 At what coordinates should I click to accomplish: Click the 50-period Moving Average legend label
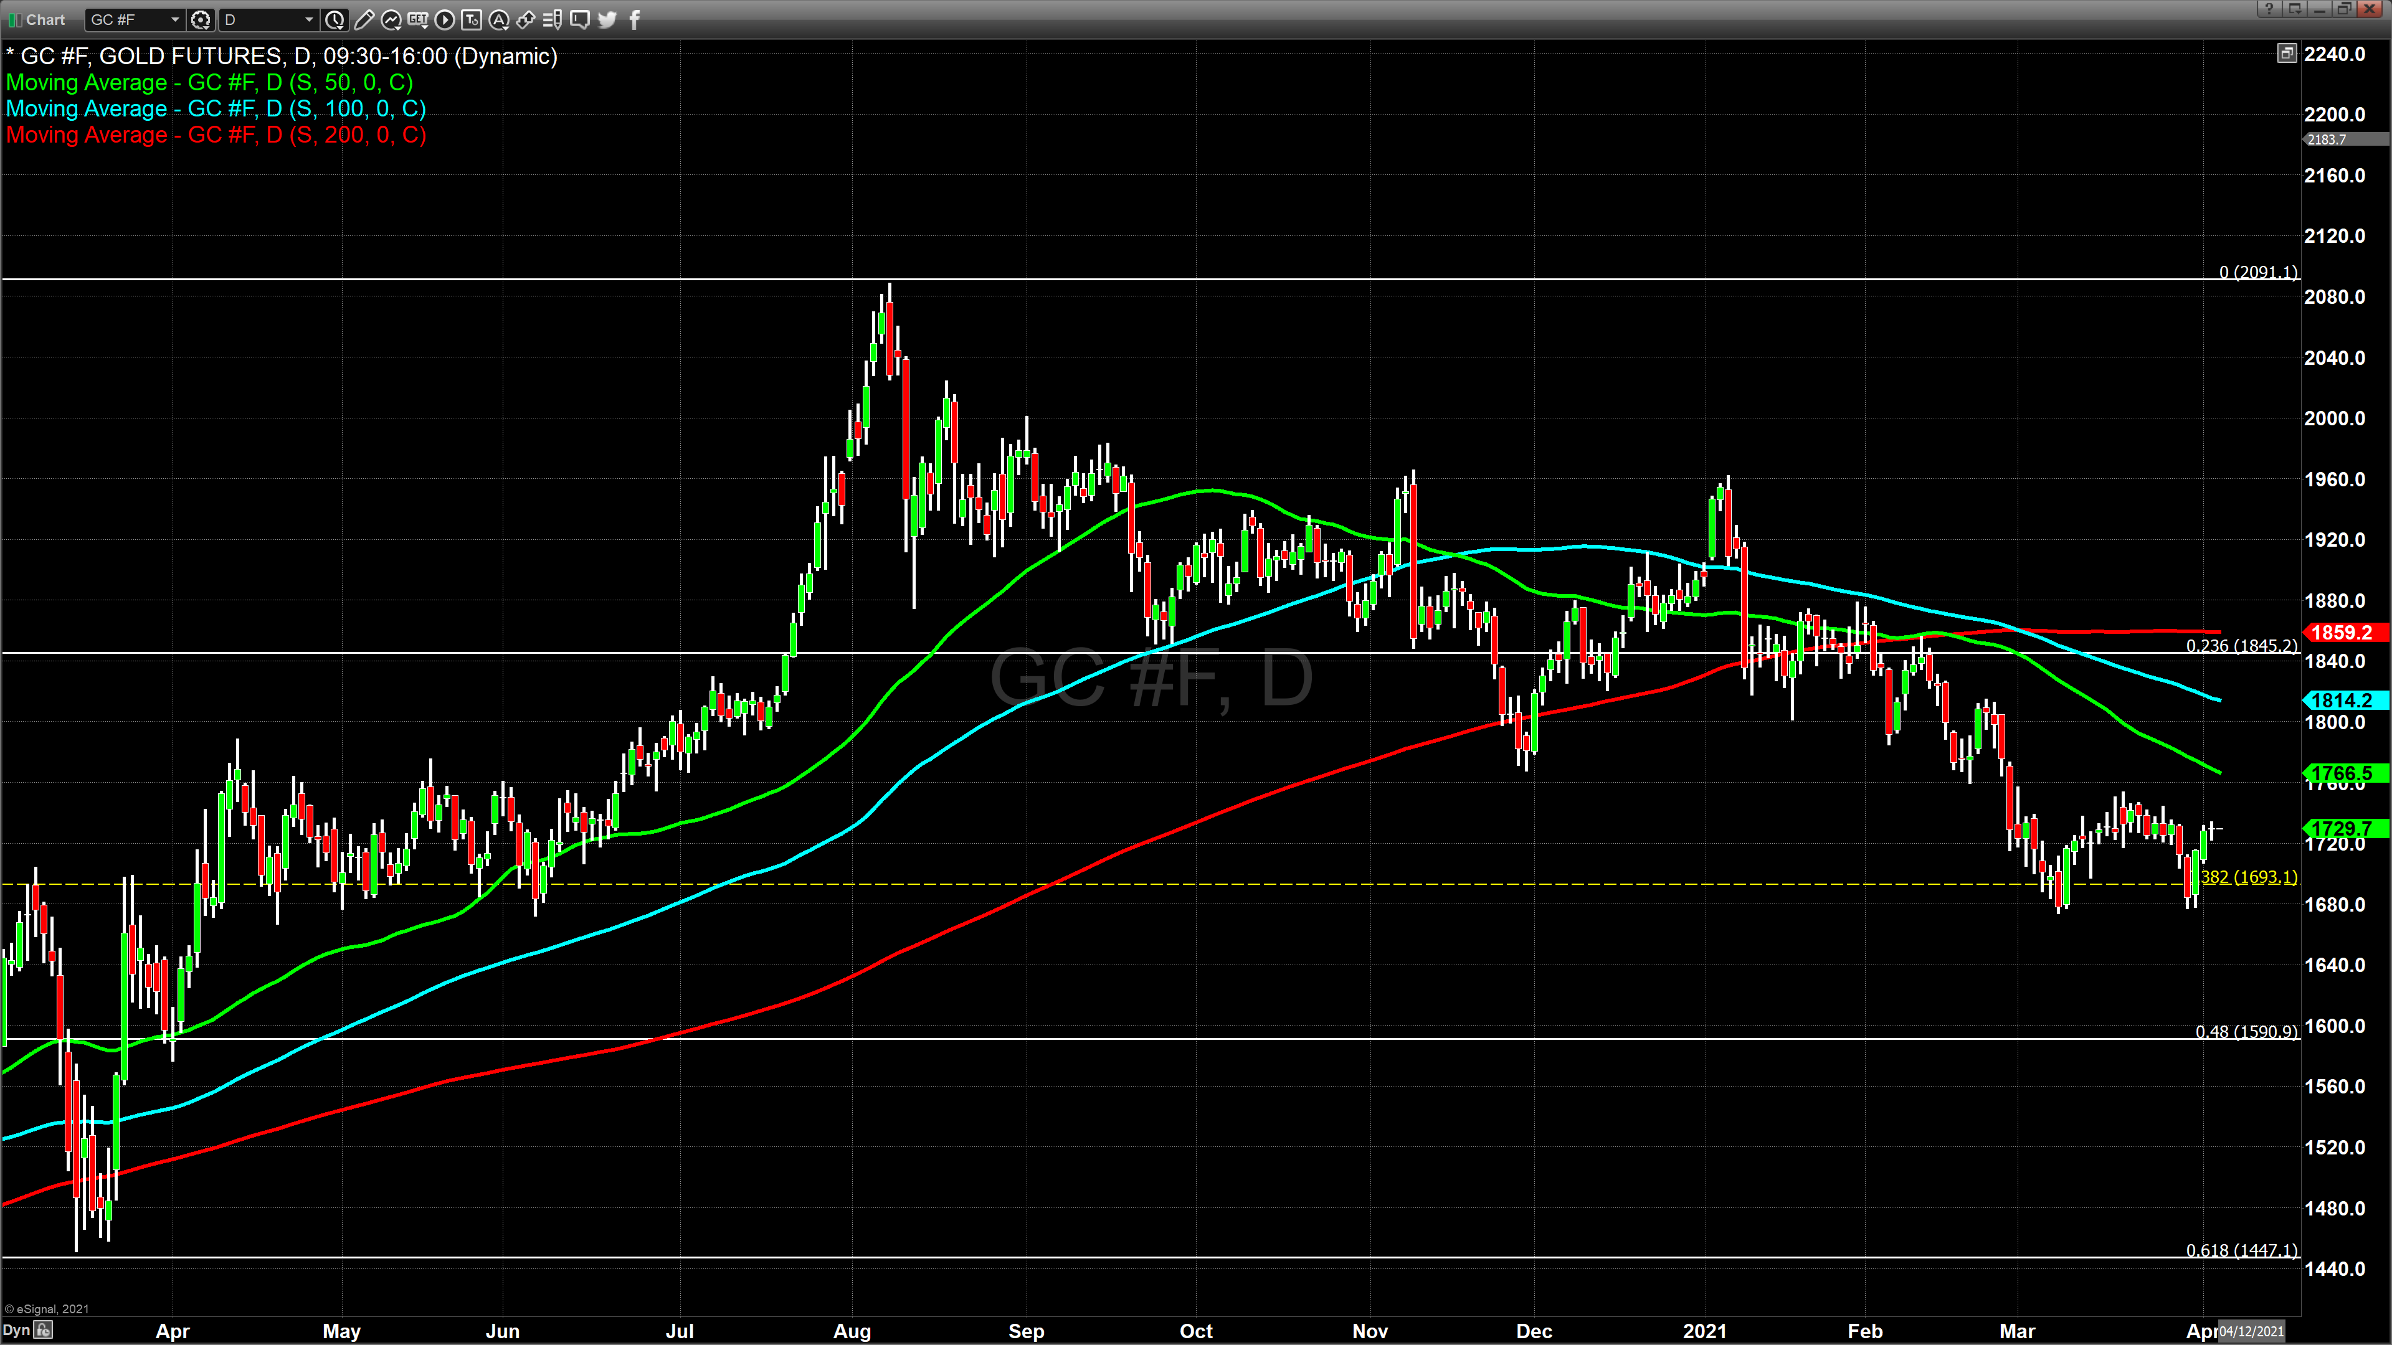[x=209, y=83]
